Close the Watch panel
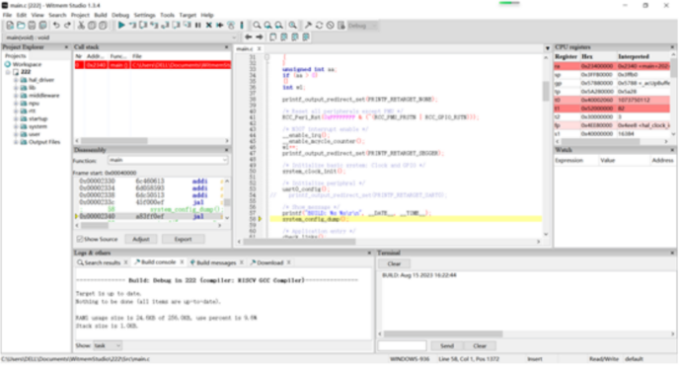This screenshot has width=680, height=366. click(x=673, y=150)
